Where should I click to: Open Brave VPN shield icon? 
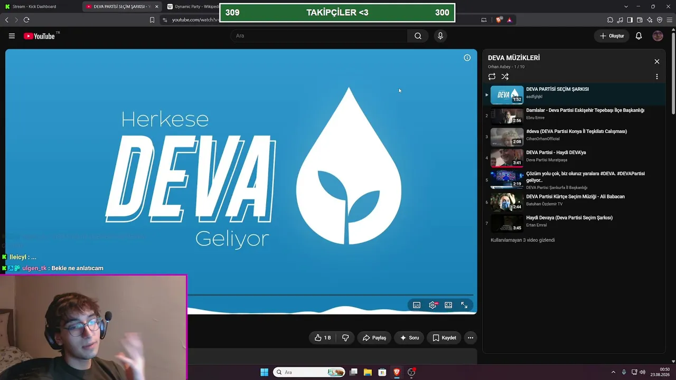(660, 20)
